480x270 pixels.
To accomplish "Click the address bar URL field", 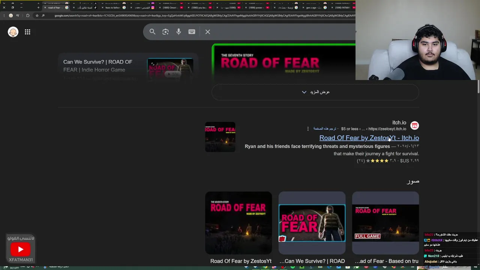I will 204,15.
